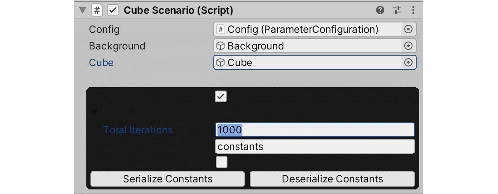Click the script icon in Config field
Screen dimensions: 498x194
click(221, 29)
